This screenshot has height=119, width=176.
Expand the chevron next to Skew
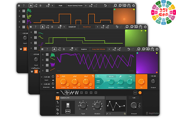coord(90,88)
